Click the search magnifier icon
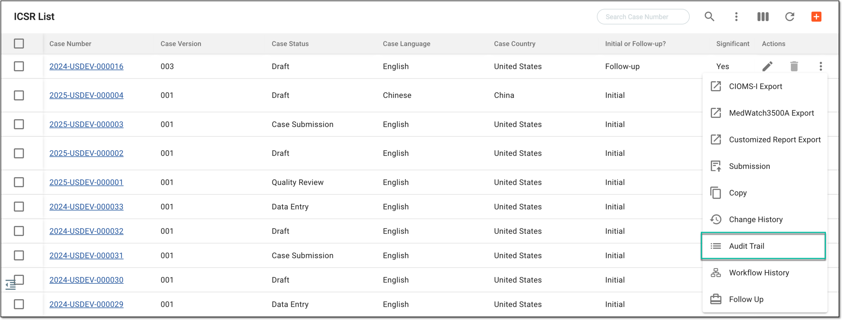This screenshot has width=842, height=320. (x=709, y=16)
